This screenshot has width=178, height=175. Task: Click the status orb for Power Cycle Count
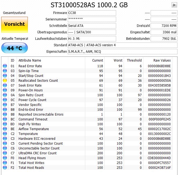click(x=5, y=100)
